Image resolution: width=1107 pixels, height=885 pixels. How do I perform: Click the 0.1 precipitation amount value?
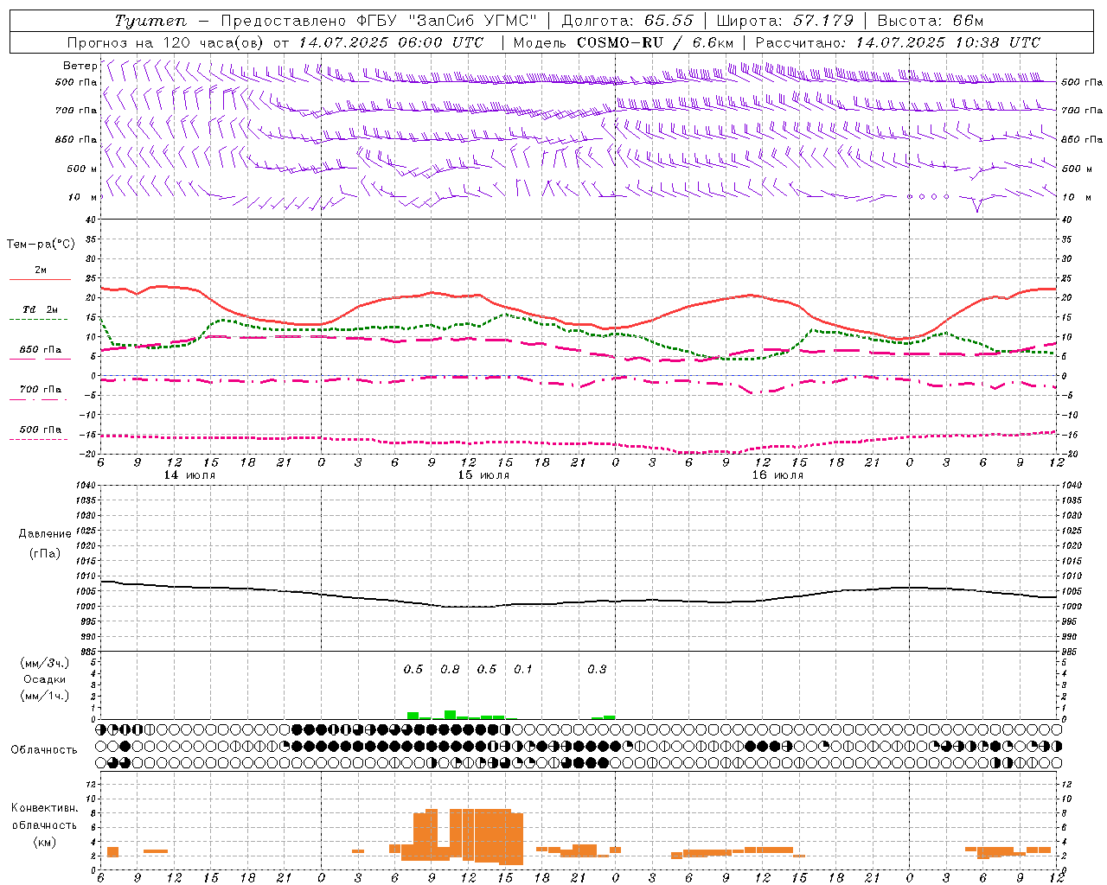pyautogui.click(x=523, y=670)
